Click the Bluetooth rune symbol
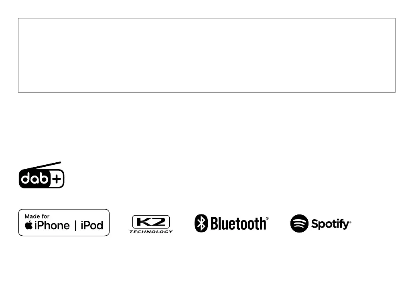 pos(201,223)
